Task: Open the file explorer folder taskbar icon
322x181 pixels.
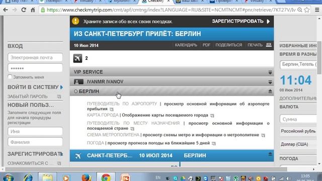Action: [47, 177]
